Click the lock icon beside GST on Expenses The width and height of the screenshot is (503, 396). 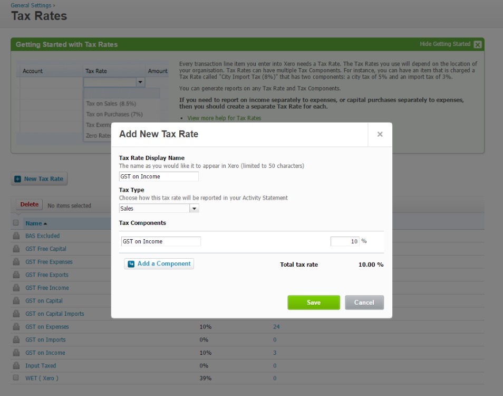[x=16, y=327]
